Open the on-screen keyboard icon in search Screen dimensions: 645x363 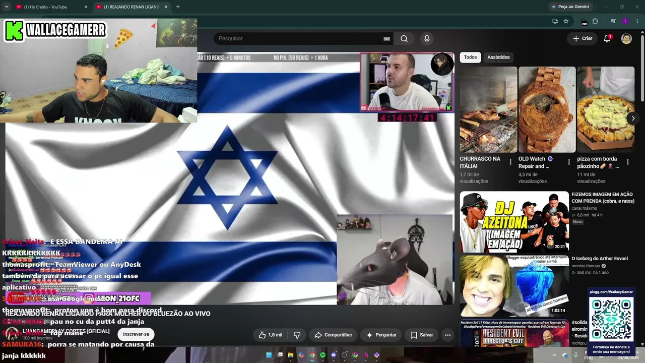(386, 39)
